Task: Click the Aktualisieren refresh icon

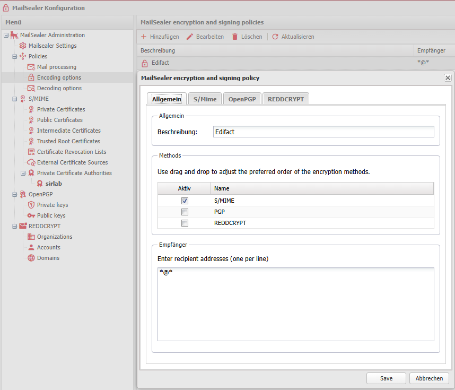Action: click(x=275, y=37)
